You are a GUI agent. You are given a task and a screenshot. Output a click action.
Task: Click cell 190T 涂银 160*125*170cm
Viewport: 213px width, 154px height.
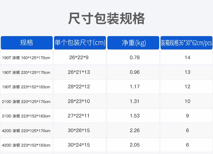click(26, 58)
